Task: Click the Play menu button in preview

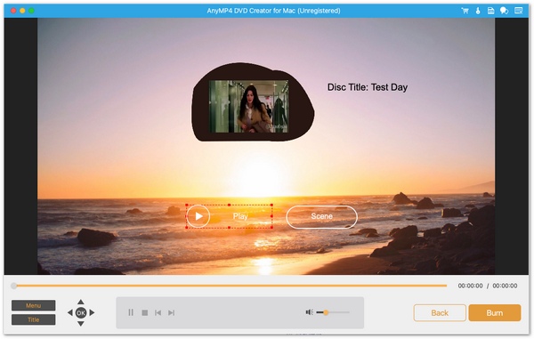Action: point(230,216)
